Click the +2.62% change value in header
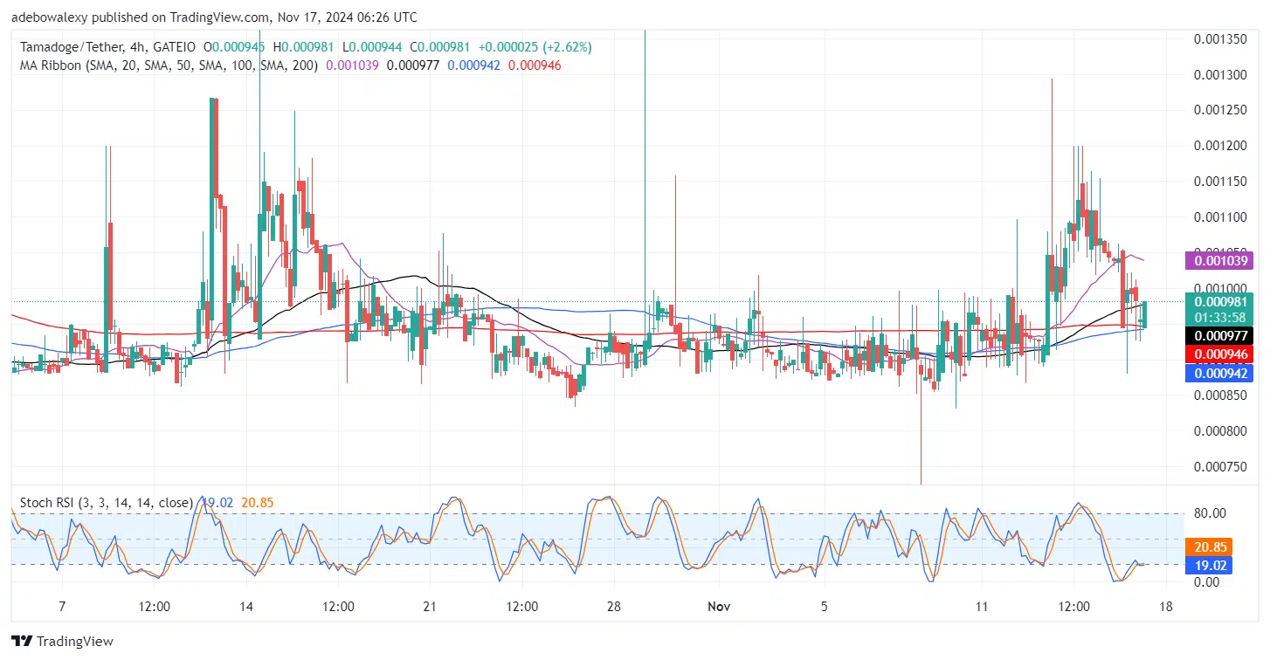The image size is (1270, 660). 567,46
